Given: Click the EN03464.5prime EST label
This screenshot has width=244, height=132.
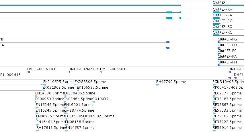Looking at the screenshot, I should (x=78, y=99).
